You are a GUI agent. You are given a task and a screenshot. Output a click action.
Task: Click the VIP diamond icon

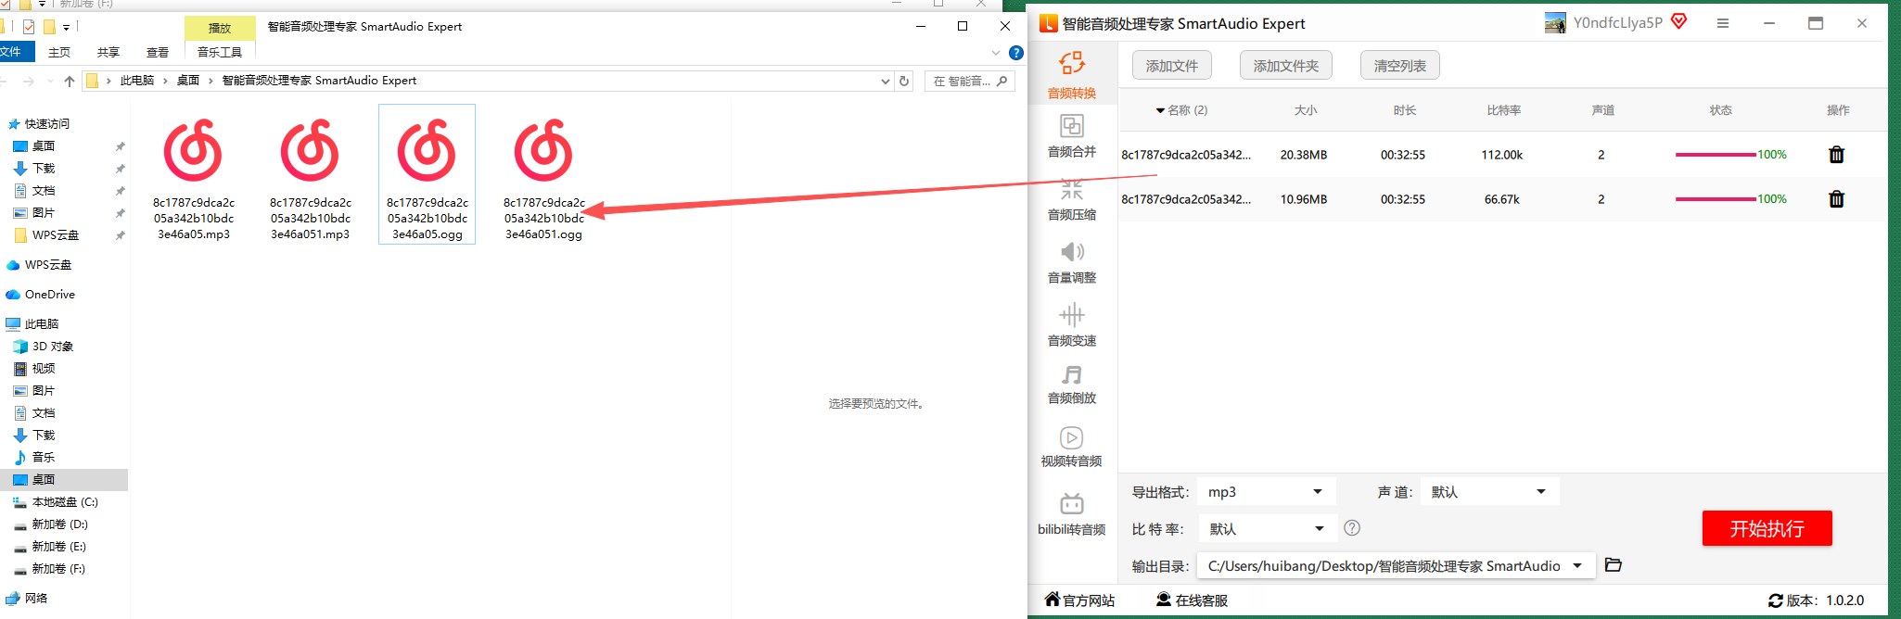(1679, 21)
